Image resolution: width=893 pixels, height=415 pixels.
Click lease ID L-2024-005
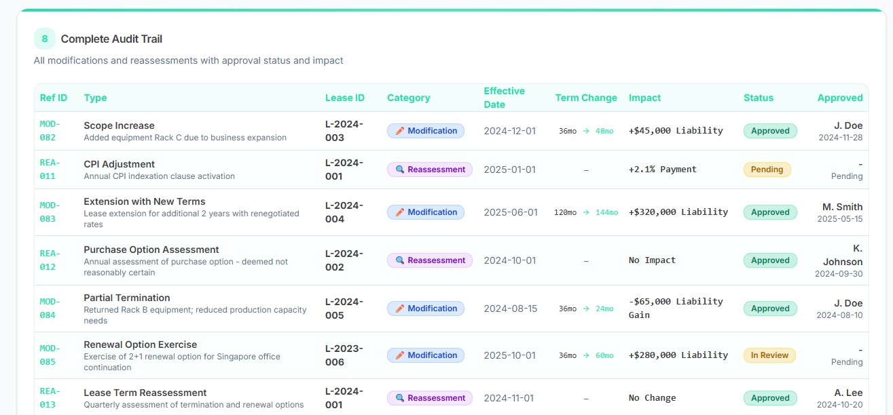pyautogui.click(x=344, y=309)
